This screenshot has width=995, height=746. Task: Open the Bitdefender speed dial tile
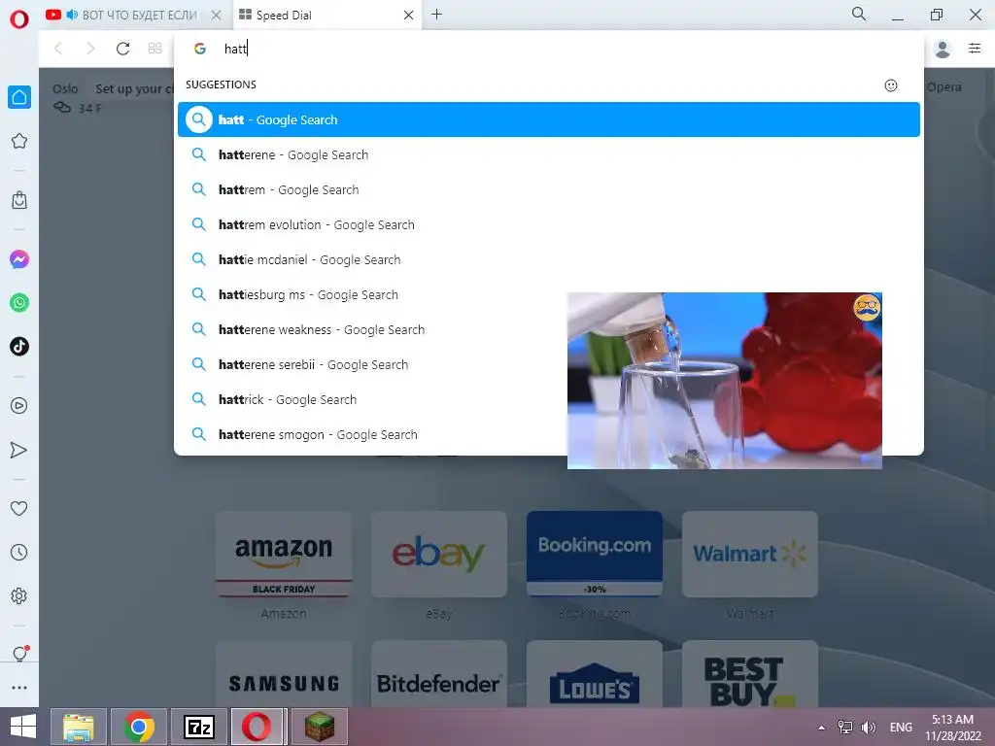coord(439,675)
